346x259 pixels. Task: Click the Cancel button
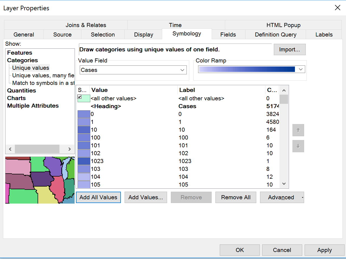tap(282, 250)
